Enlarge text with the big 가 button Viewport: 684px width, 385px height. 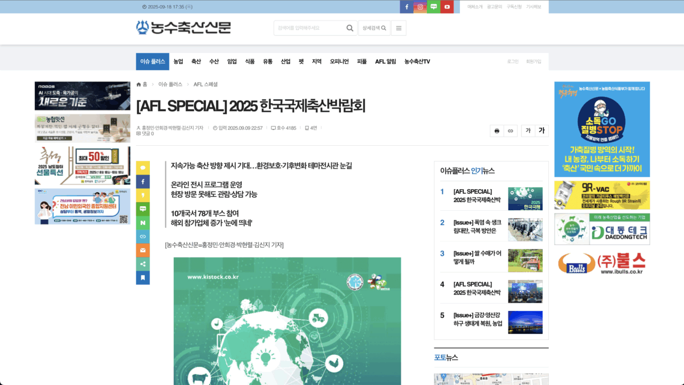coord(541,131)
